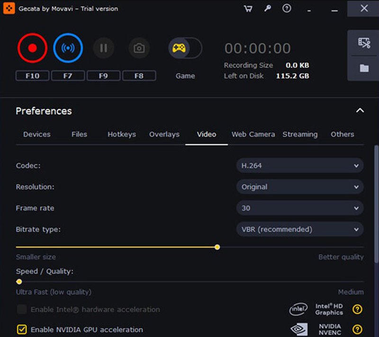The height and width of the screenshot is (337, 379).
Task: Open the Frame rate dropdown showing 30
Action: click(x=300, y=208)
